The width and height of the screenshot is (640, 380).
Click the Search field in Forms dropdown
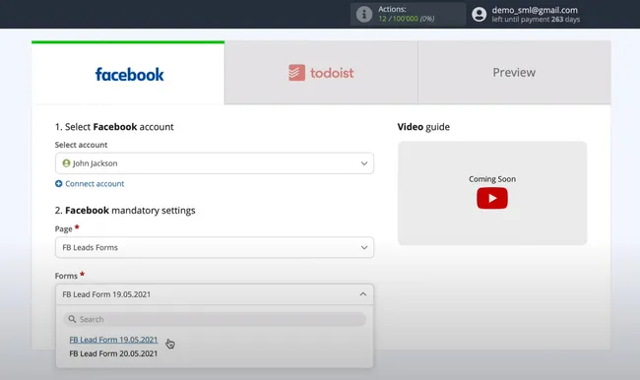pos(215,319)
